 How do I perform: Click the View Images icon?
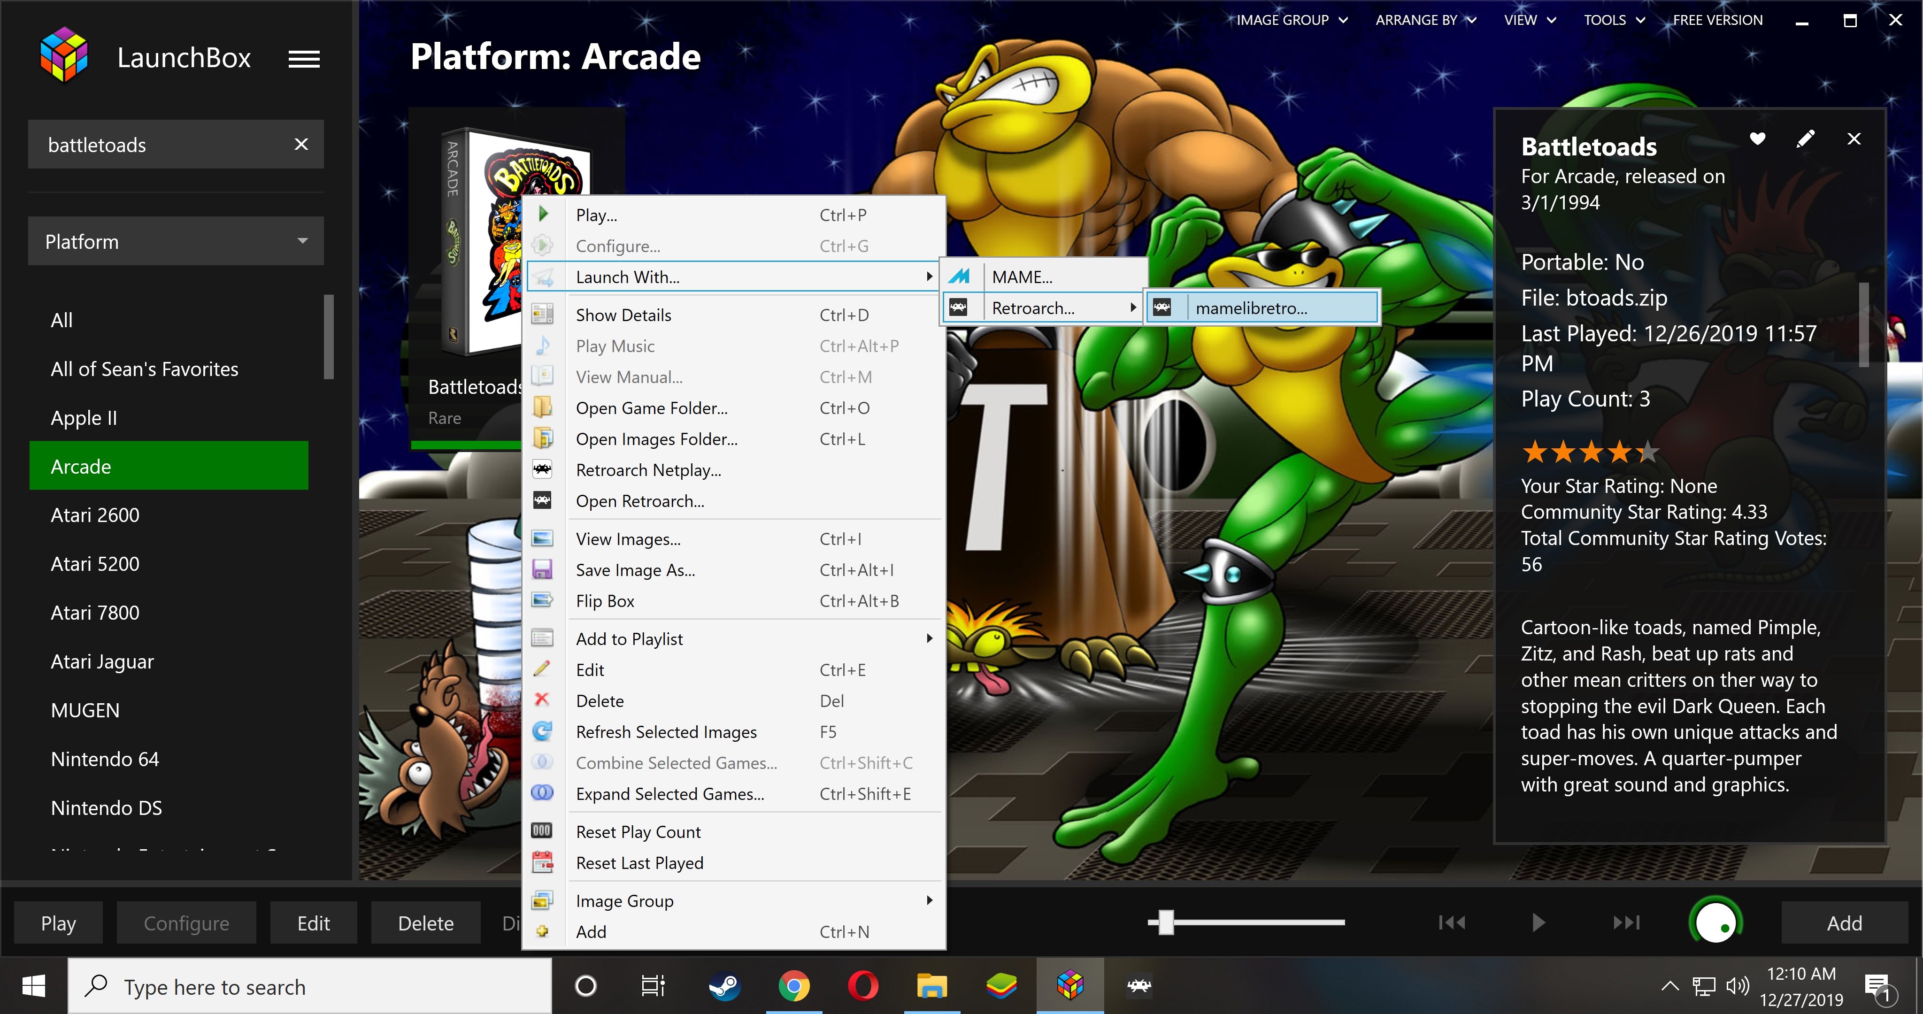[542, 538]
